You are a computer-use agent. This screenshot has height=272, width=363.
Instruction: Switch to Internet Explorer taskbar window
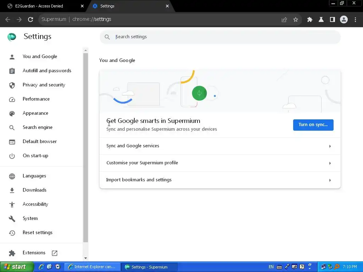[x=92, y=267]
